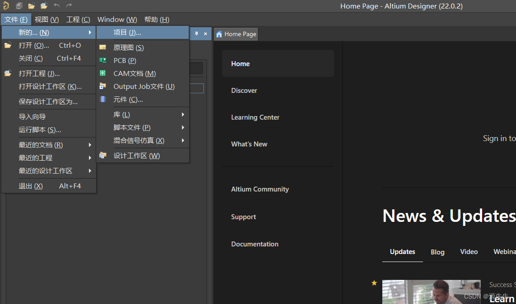The width and height of the screenshot is (516, 304).
Task: Select PCB (P) new document entry
Action: click(143, 60)
